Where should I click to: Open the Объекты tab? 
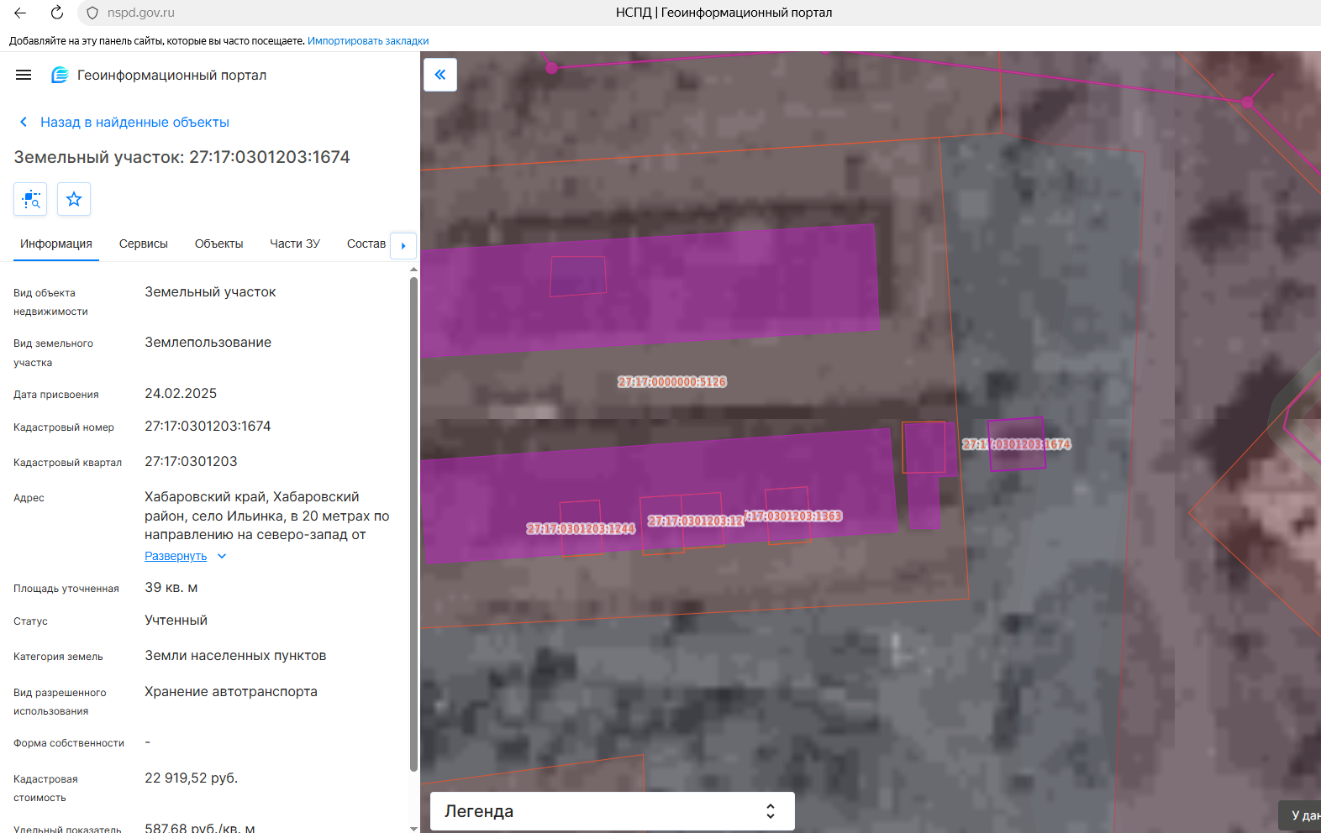pos(218,244)
